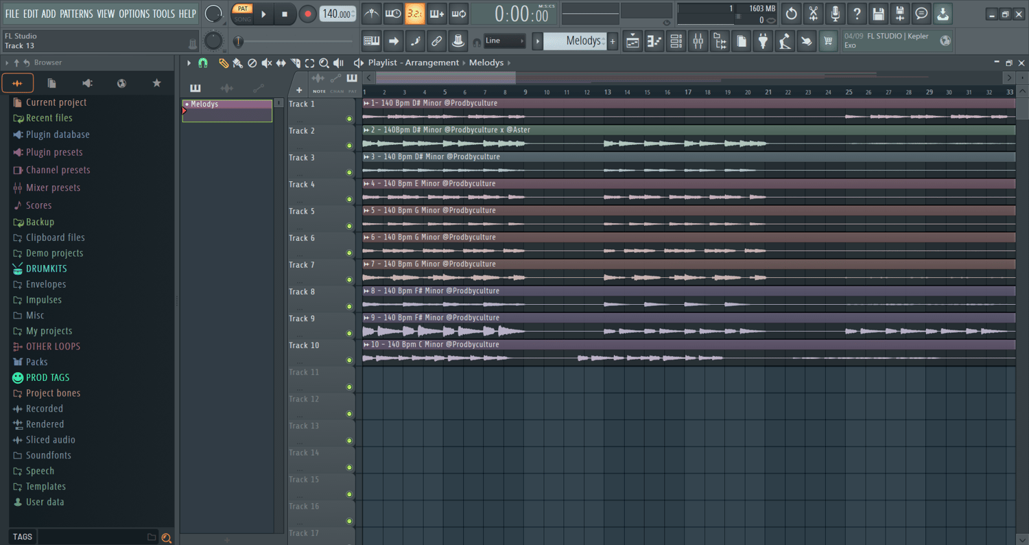Mute Track 10 with its green LED
This screenshot has height=545, width=1029.
[x=349, y=360]
